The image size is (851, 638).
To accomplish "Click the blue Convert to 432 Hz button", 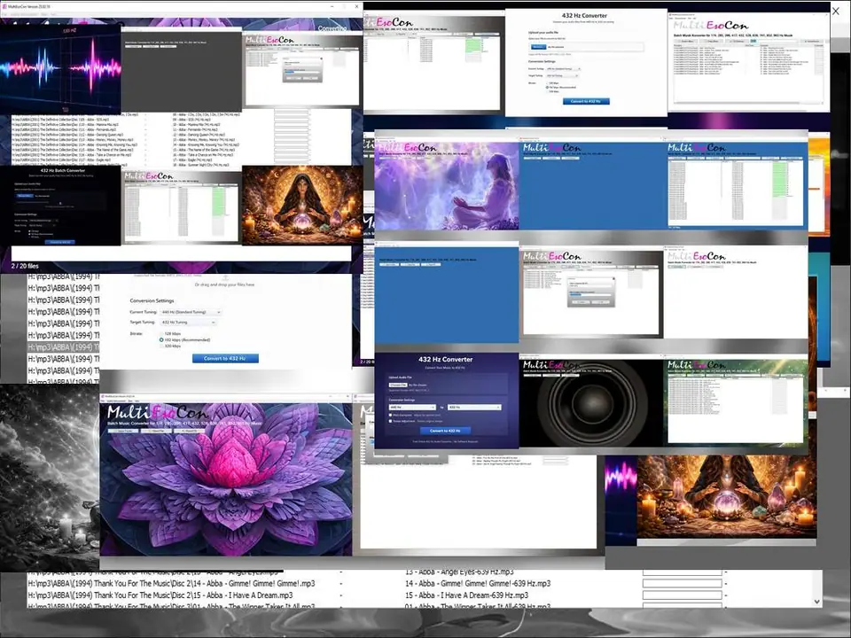I will [224, 357].
